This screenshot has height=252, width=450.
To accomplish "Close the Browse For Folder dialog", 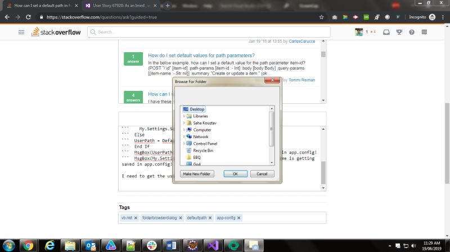I will (x=272, y=80).
